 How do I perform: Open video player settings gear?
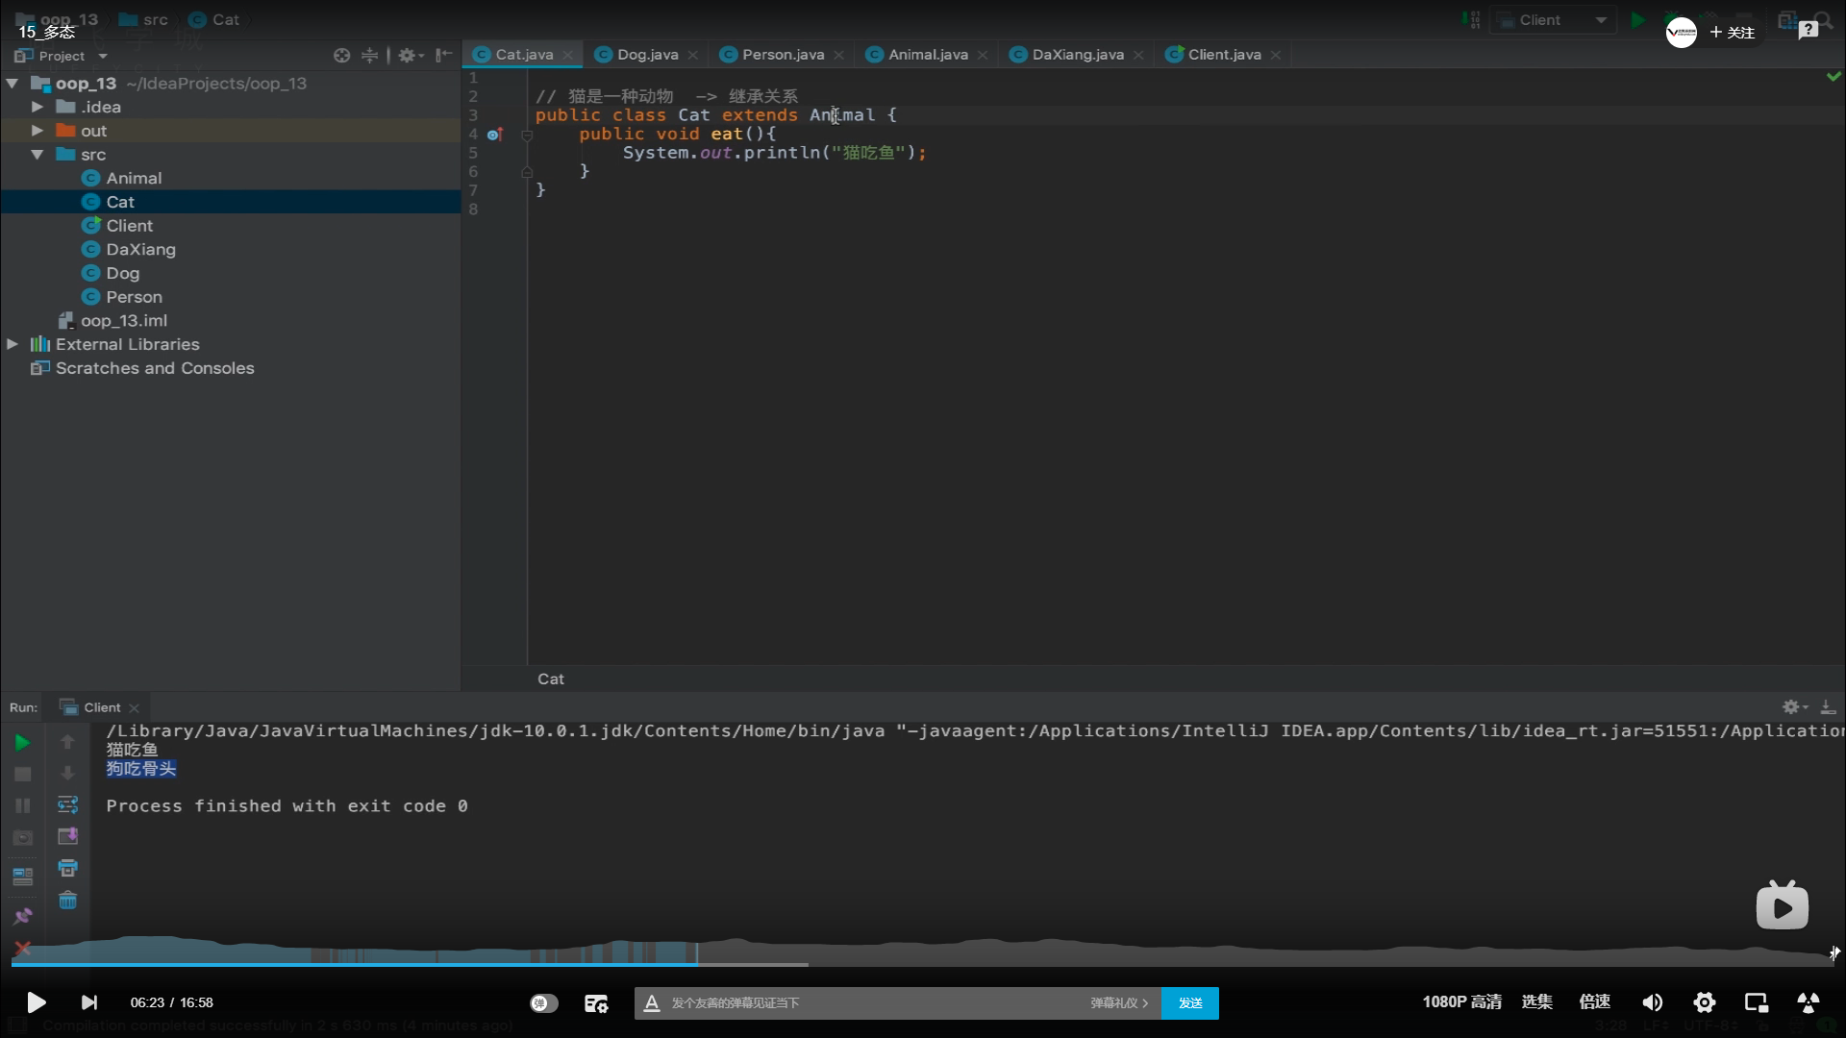[x=1704, y=1002]
